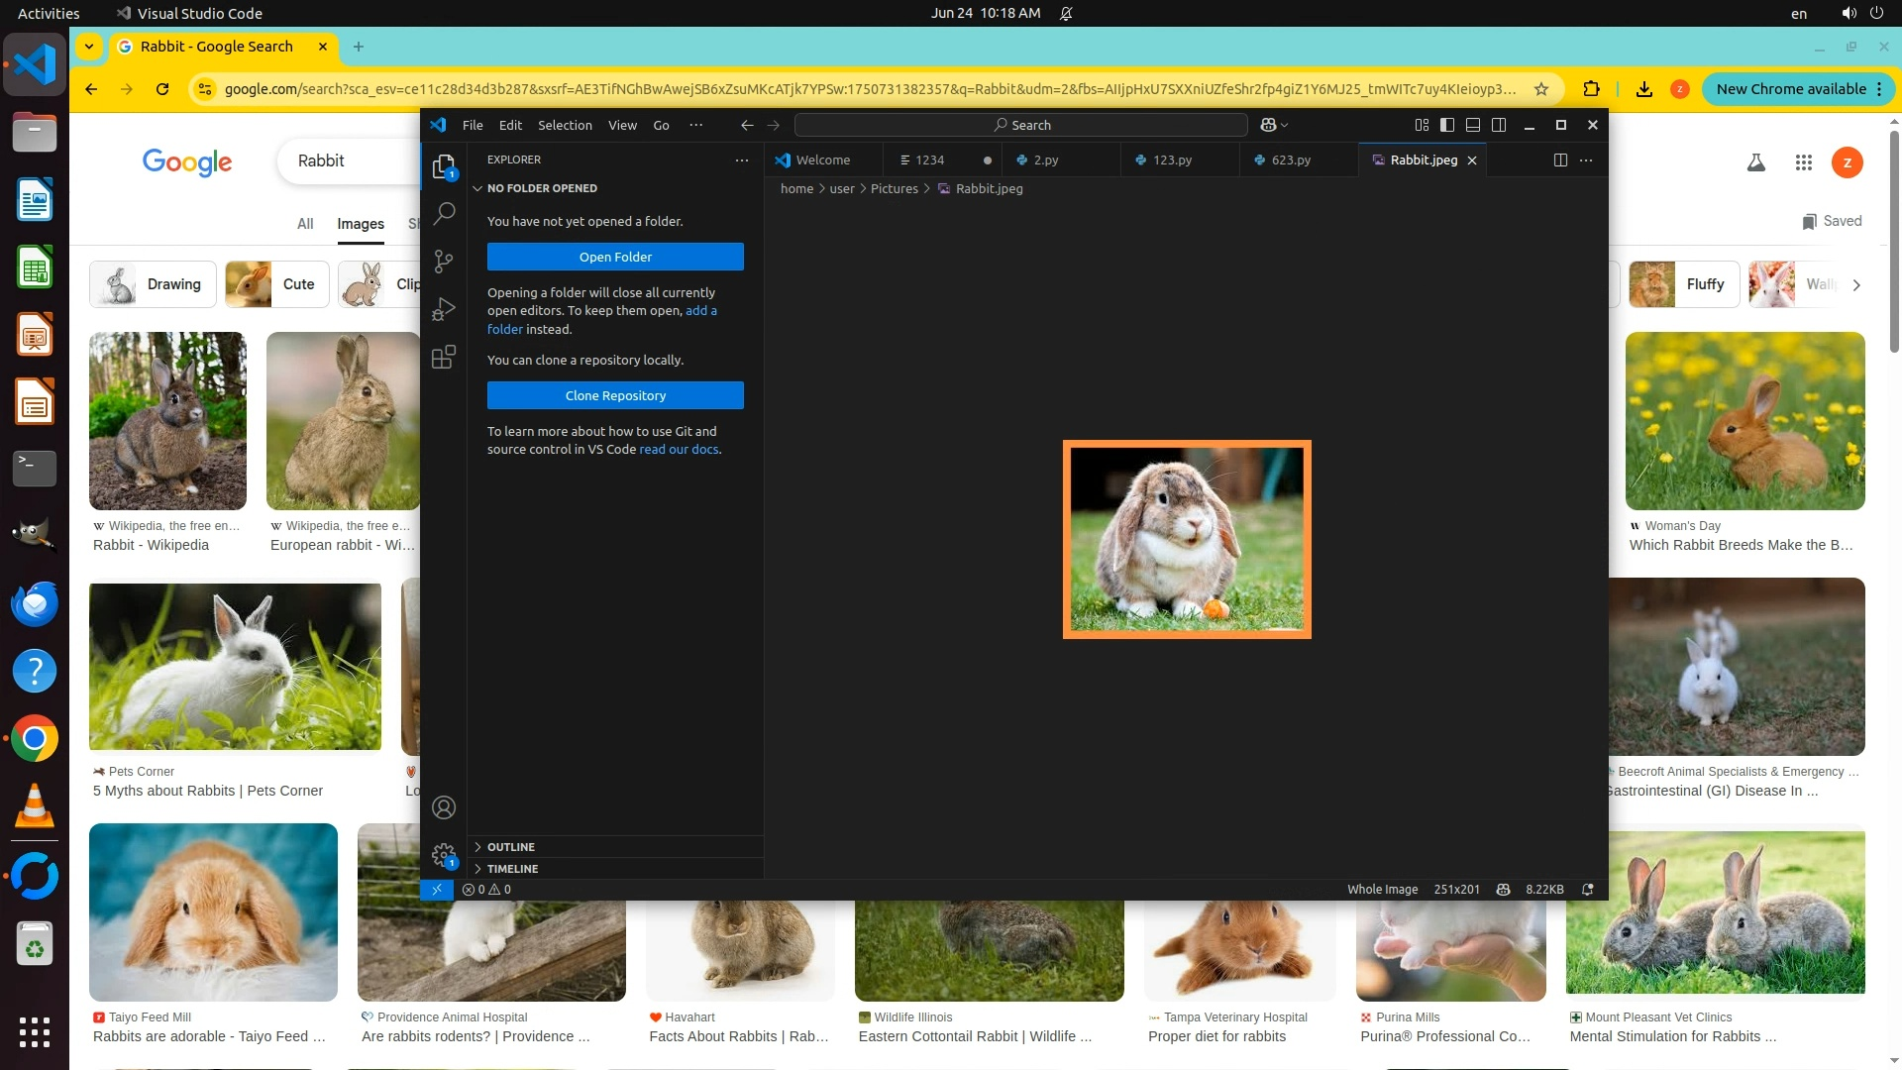Open Source Control view icon

pos(444,261)
